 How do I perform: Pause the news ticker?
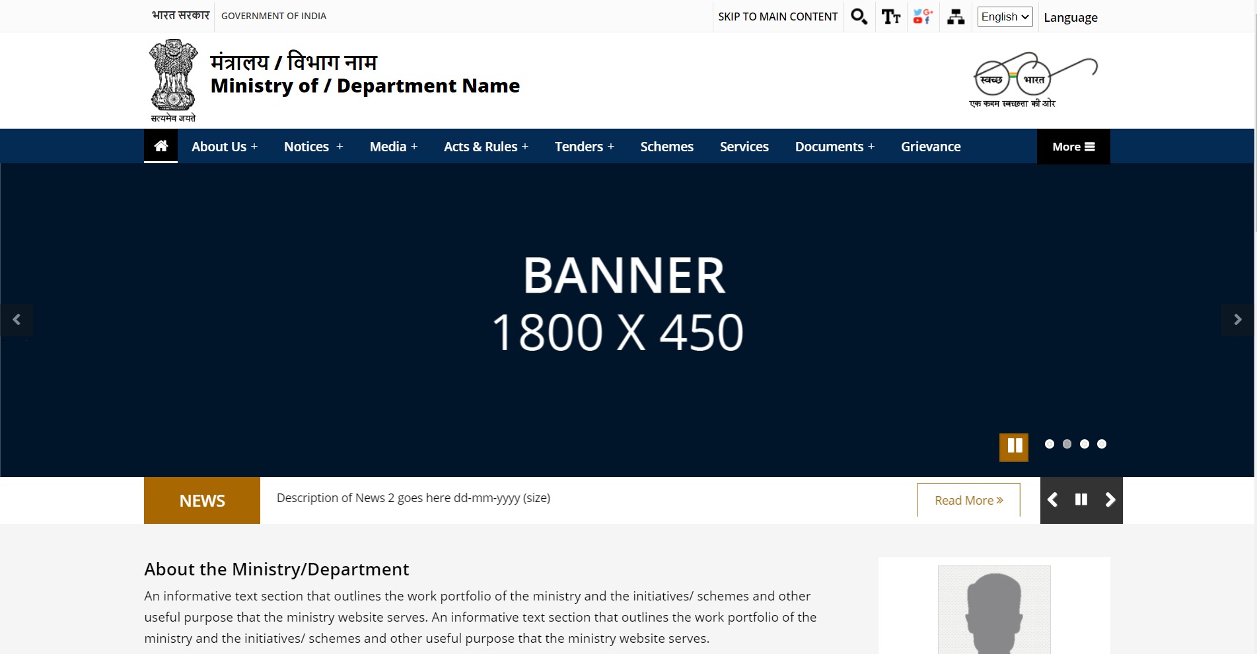click(x=1081, y=500)
